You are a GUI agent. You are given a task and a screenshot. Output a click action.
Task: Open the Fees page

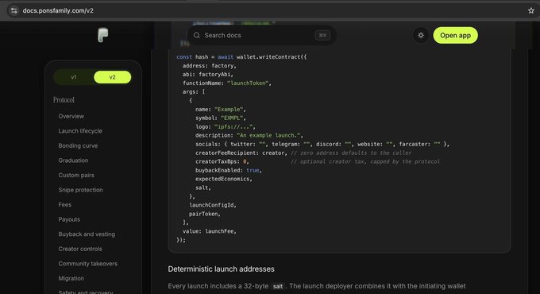point(65,205)
